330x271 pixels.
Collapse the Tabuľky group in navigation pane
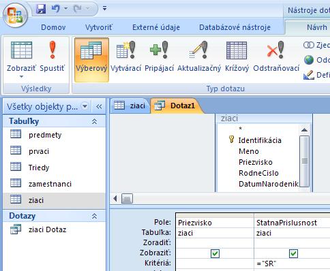94,121
